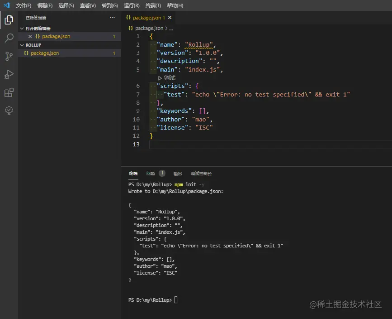Viewport: 392px width, 319px height.
Task: Open the 文件(F) menu
Action: [24, 5]
